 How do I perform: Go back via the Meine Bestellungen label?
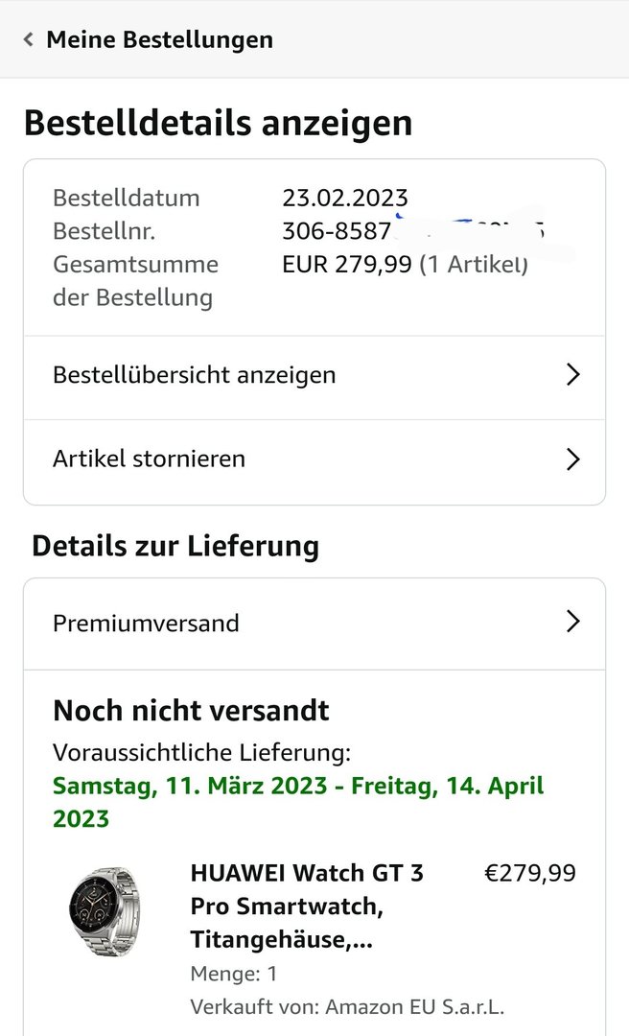pyautogui.click(x=159, y=39)
